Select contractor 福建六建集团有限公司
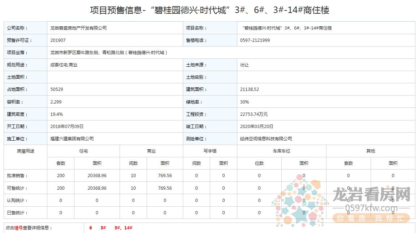Screen dimensions: 419x233 point(72,139)
